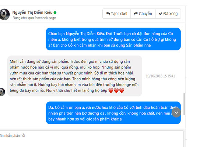Click the Chuyển forward arrow icon
Image resolution: width=221 pixels, height=147 pixels.
136,14
